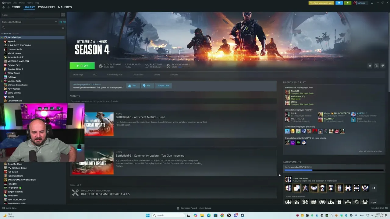Open the Guides link
Screen dimensions: 390x219
[x=157, y=75]
